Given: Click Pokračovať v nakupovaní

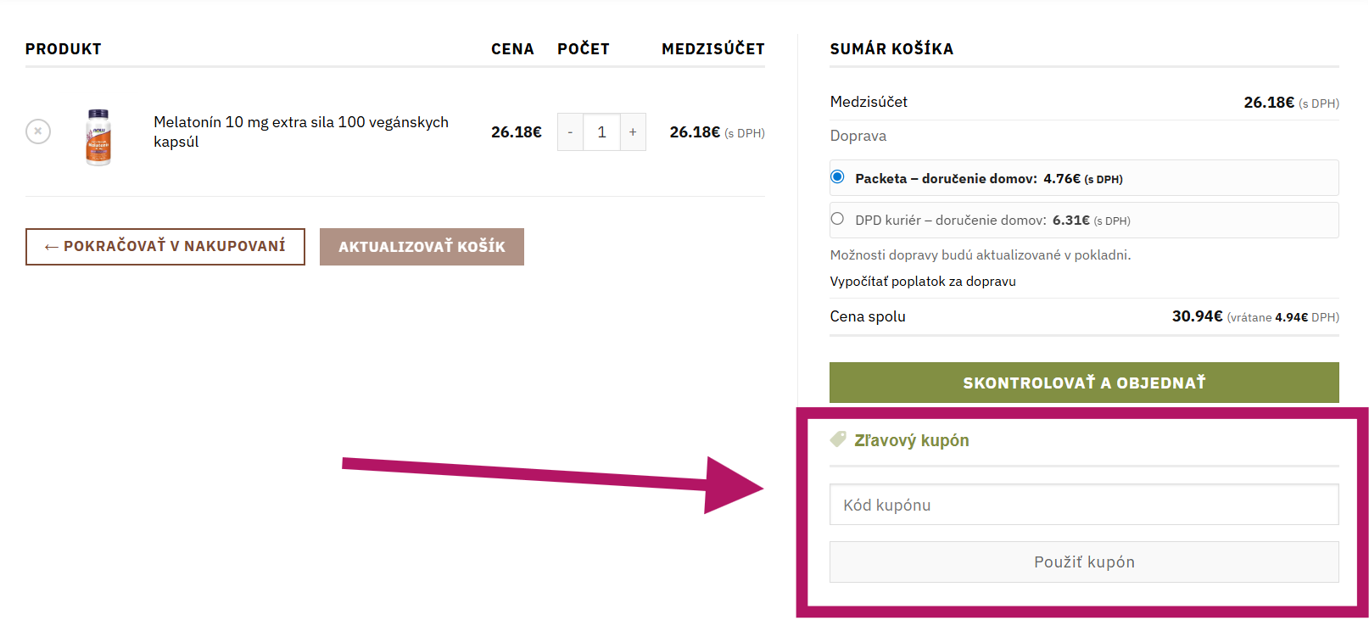Looking at the screenshot, I should pos(165,247).
